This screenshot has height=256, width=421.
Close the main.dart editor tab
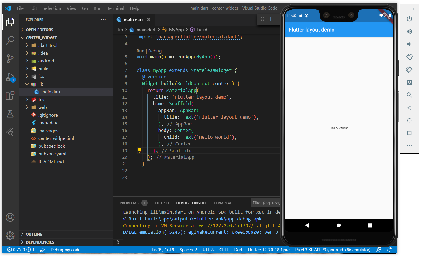tap(149, 19)
